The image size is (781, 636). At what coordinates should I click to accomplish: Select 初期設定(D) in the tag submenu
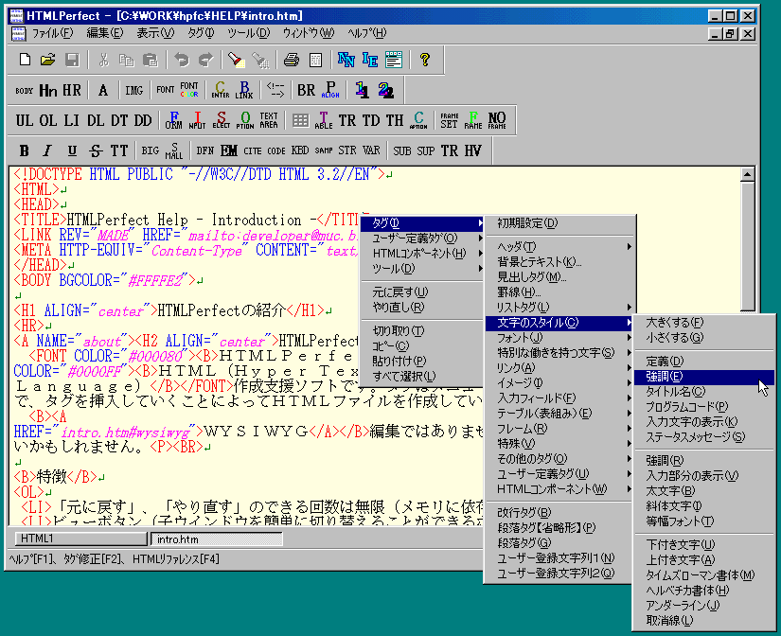pos(560,223)
